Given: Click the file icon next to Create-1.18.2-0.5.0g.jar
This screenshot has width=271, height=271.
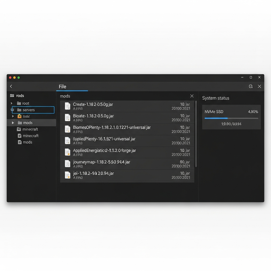Looking at the screenshot, I should pos(67,106).
